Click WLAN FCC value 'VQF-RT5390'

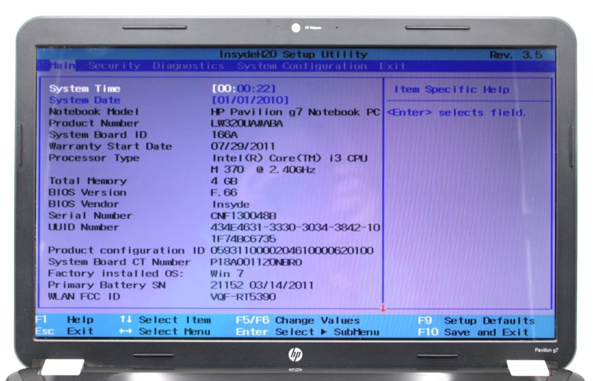click(x=243, y=297)
